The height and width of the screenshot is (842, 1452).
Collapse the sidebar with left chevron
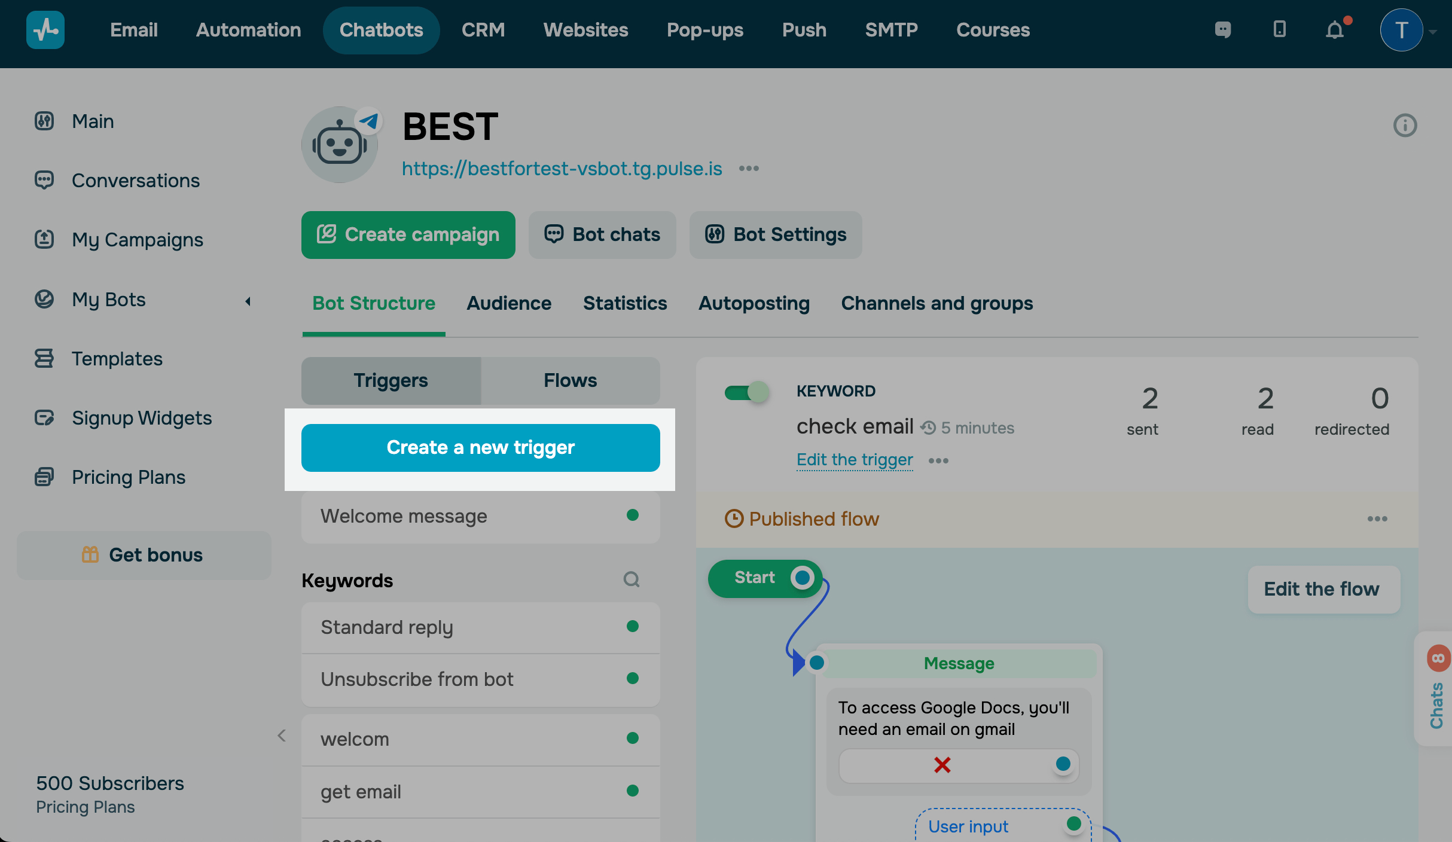coord(282,736)
